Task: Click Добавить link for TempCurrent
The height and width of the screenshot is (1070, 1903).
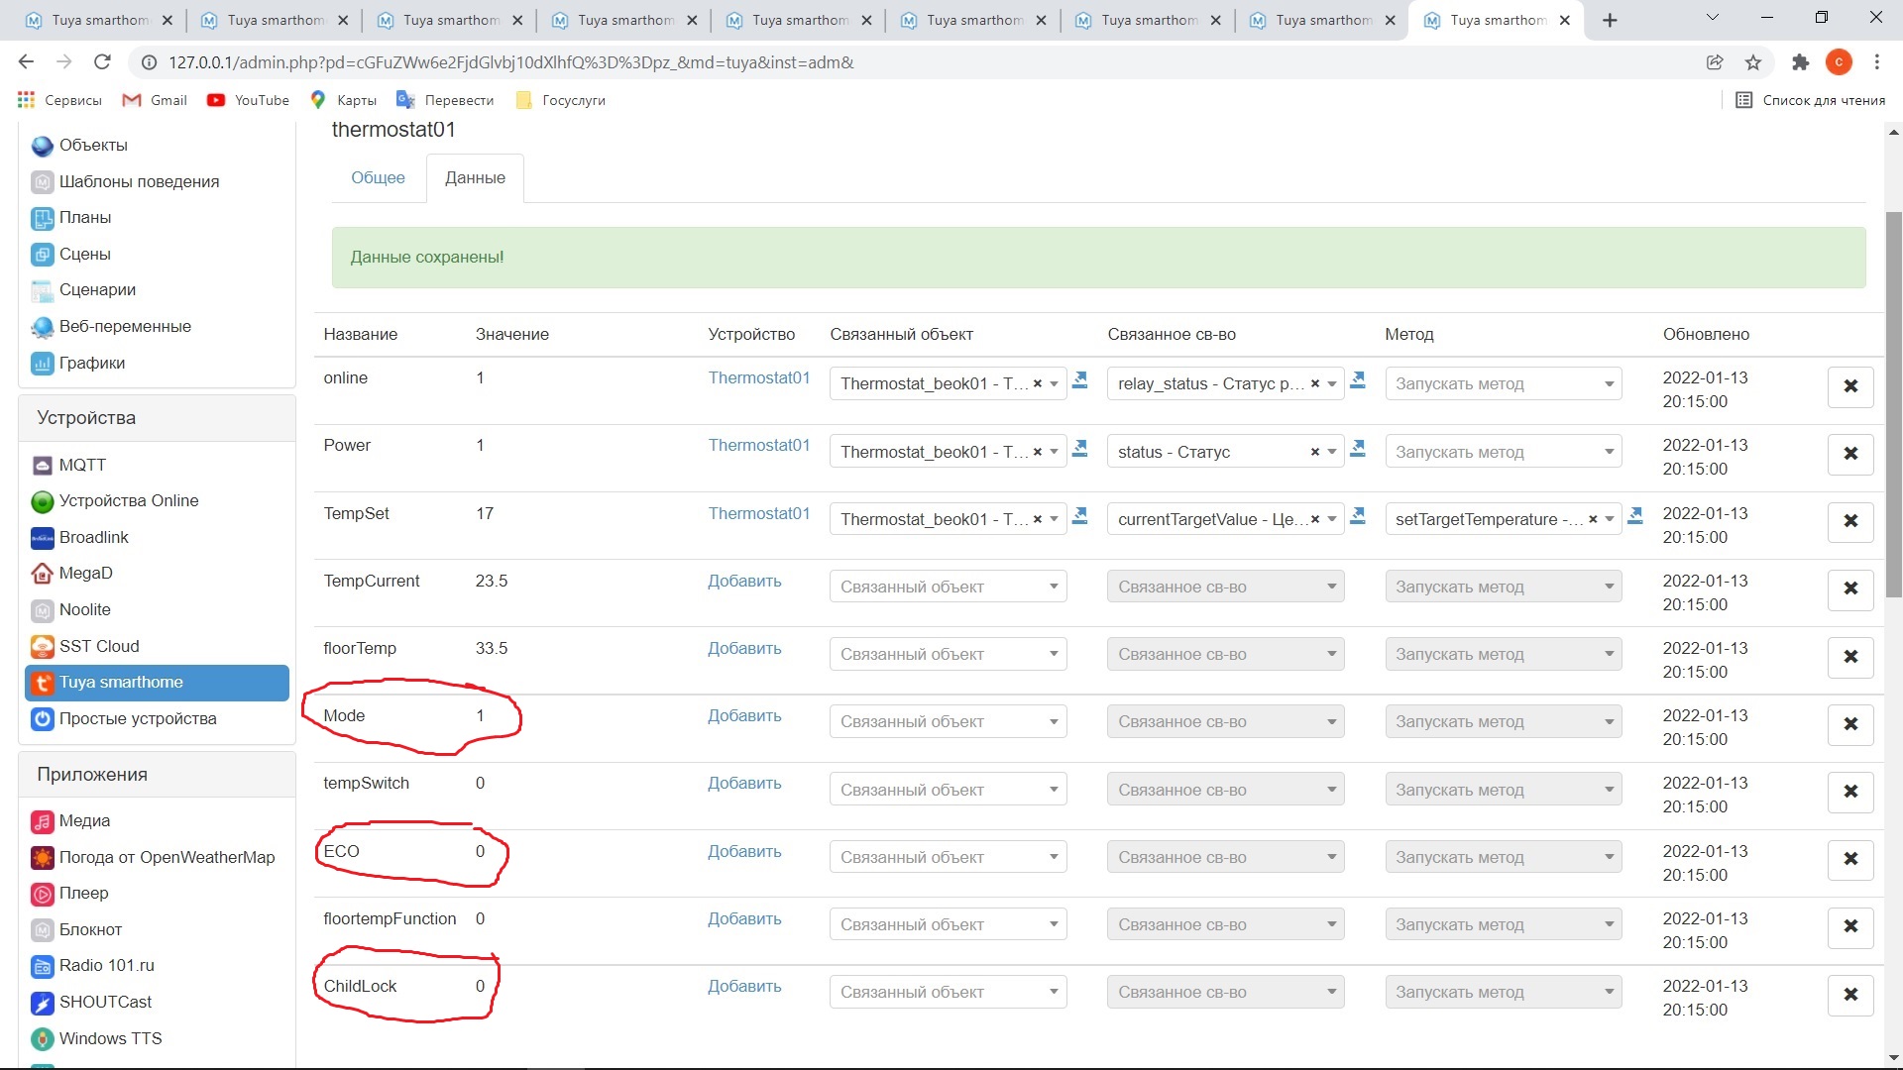Action: tap(743, 582)
